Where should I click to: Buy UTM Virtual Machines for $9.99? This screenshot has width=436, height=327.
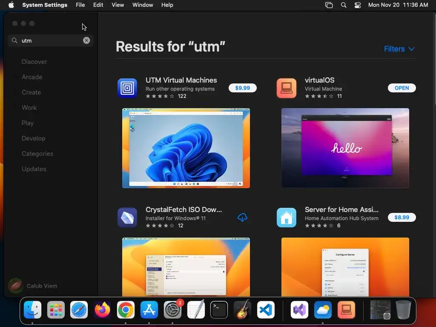[x=242, y=88]
